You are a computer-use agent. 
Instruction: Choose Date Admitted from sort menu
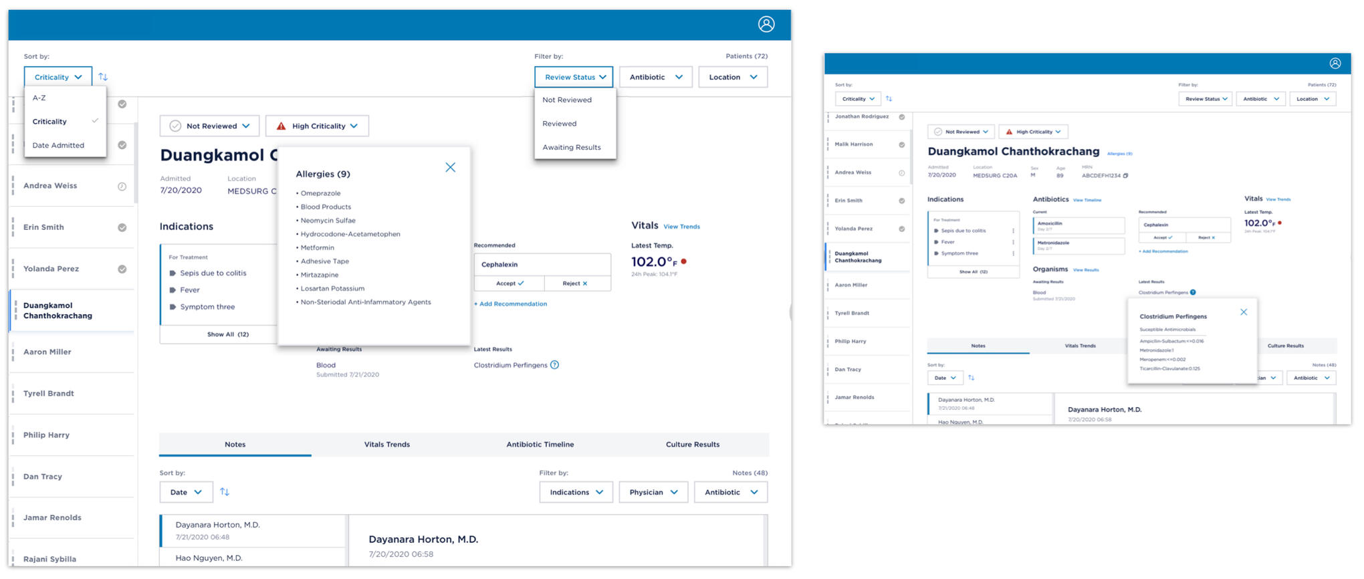pyautogui.click(x=58, y=145)
